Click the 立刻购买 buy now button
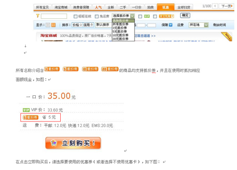Screen dimensions: 237x170 (x=73, y=143)
